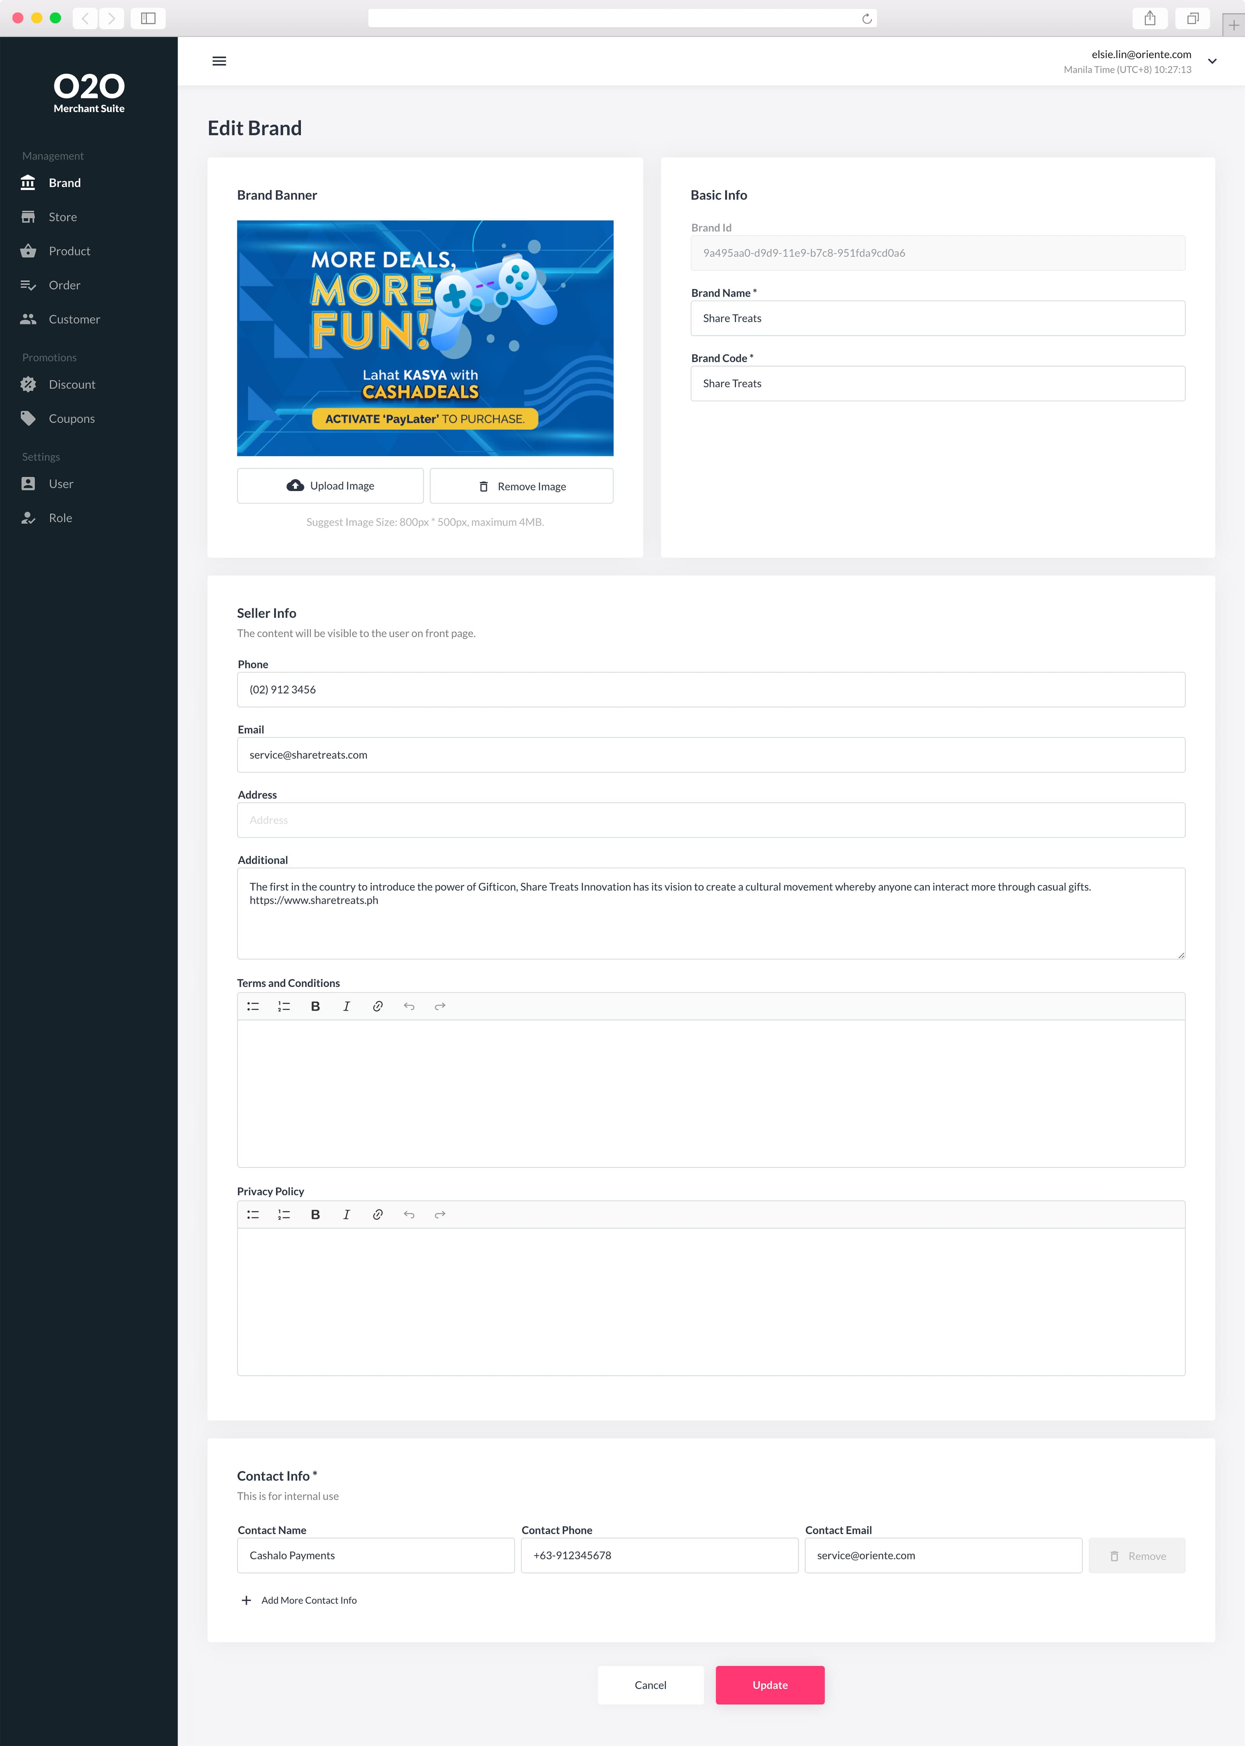Click undo arrow in Terms and Conditions toolbar
The width and height of the screenshot is (1245, 1746).
(409, 1006)
